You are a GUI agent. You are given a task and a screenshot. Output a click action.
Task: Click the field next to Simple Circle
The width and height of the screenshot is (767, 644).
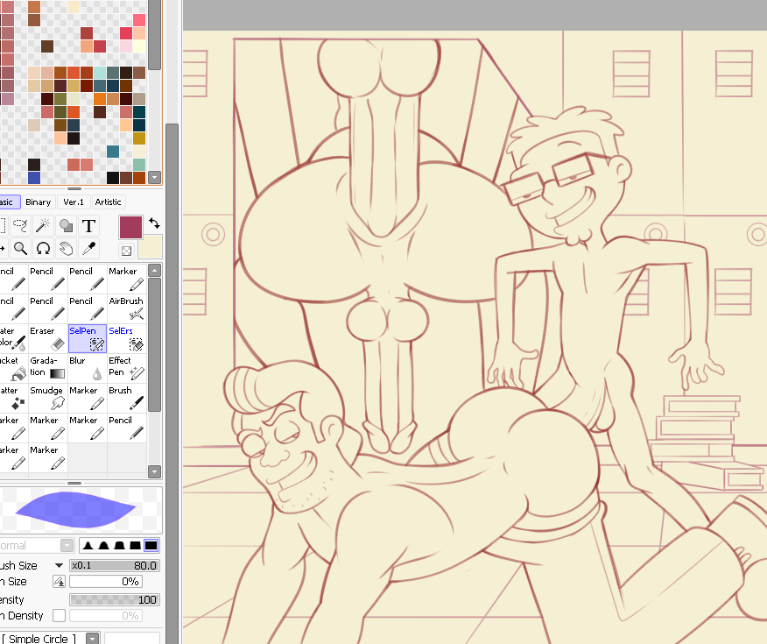(132, 638)
